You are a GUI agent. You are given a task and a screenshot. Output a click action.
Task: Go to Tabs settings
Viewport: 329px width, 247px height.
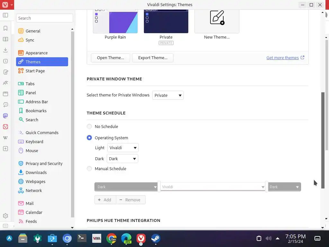[42, 84]
